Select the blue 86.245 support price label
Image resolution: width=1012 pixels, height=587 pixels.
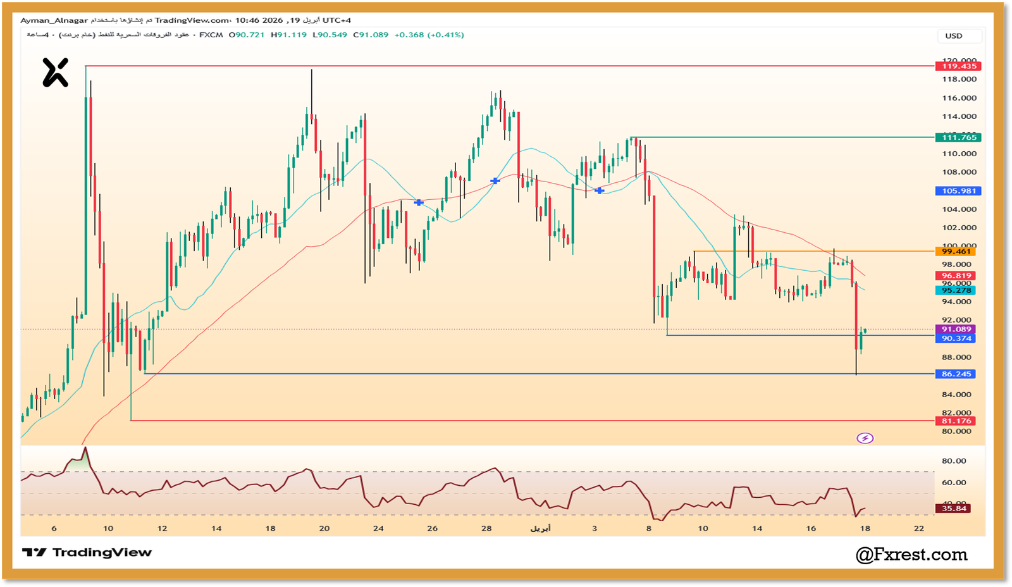pos(956,374)
